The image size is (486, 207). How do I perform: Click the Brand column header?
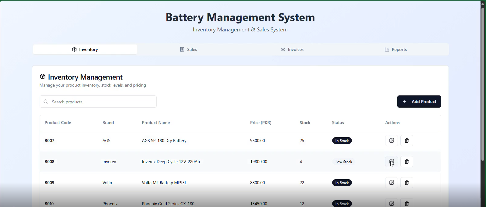click(x=108, y=123)
